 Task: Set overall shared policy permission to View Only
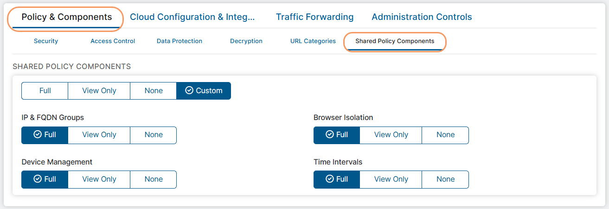tap(99, 91)
